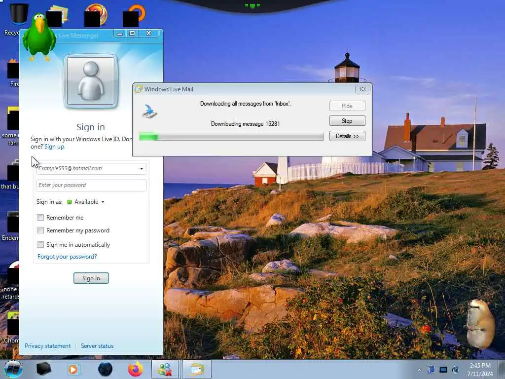505x379 pixels.
Task: Close the Windows Live Messenger window
Action: (149, 33)
